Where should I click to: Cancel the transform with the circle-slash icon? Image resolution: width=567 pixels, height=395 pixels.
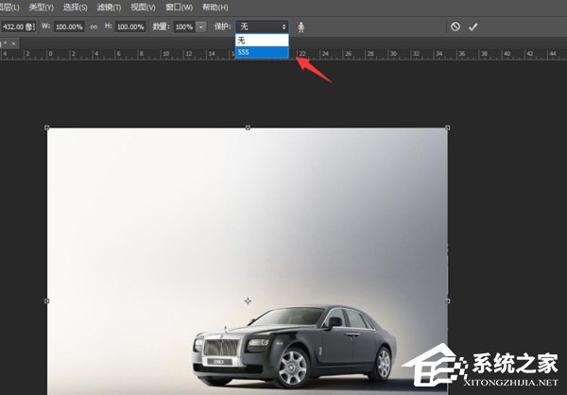point(455,27)
